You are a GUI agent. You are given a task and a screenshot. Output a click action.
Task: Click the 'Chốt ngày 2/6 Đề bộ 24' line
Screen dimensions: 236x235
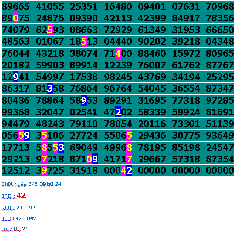pyautogui.click(x=31, y=184)
